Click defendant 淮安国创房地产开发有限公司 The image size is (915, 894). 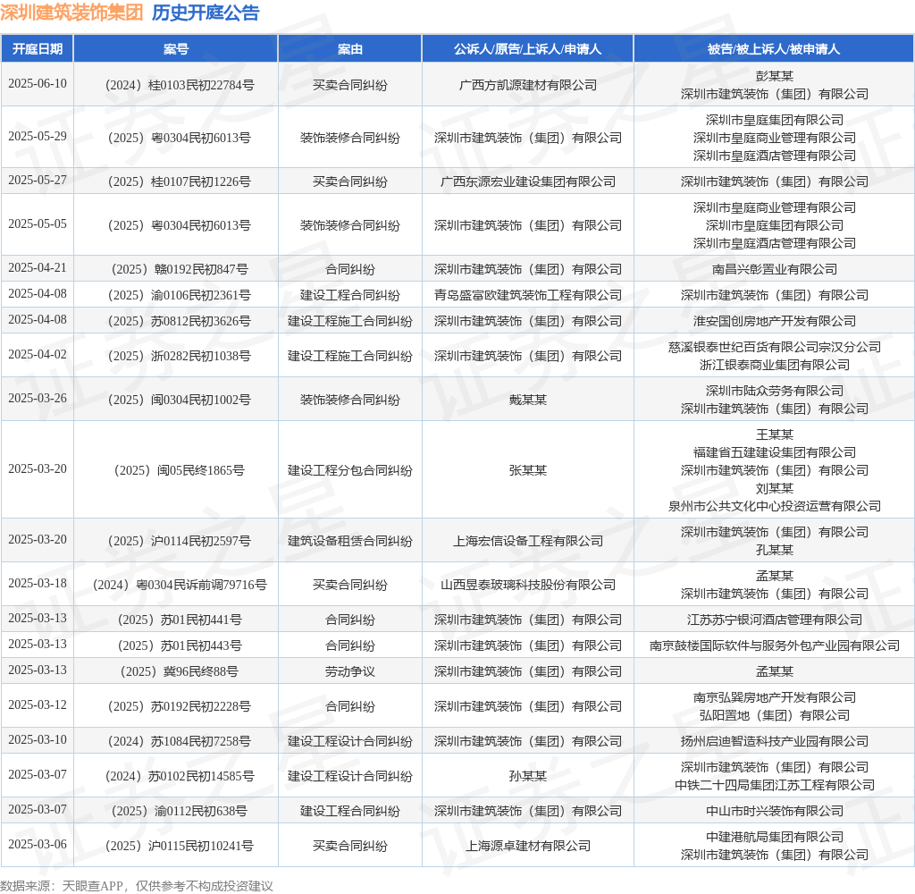775,321
